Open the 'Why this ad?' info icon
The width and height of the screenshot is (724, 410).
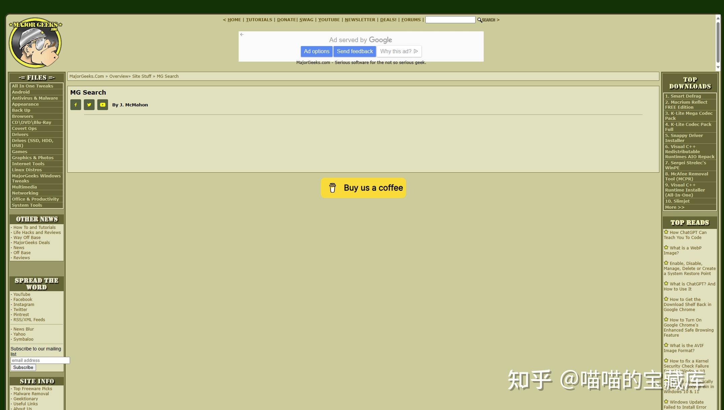[x=416, y=51]
